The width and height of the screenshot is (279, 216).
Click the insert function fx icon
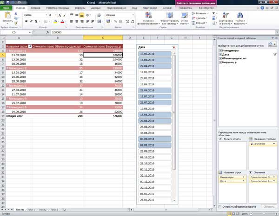point(47,32)
